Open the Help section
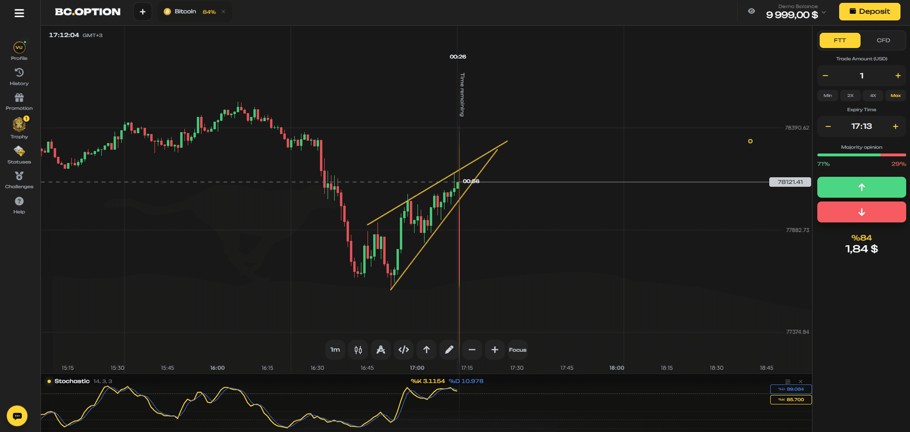The width and height of the screenshot is (910, 432). [x=19, y=205]
